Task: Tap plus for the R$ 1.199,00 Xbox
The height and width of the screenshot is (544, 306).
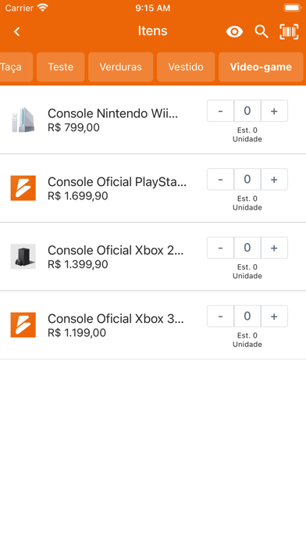Action: (274, 316)
